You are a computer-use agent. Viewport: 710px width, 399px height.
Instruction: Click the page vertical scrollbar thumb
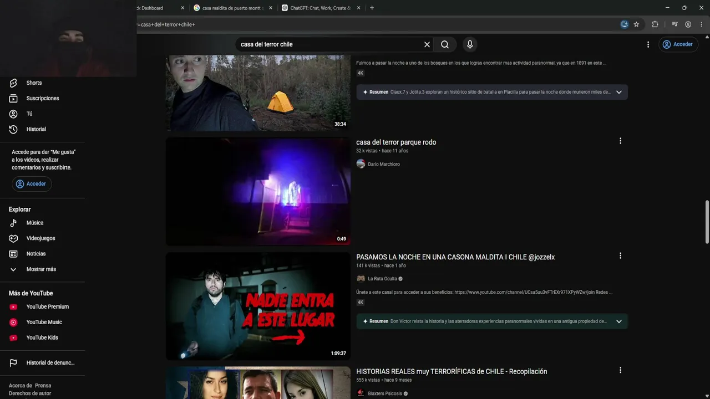coord(707,222)
